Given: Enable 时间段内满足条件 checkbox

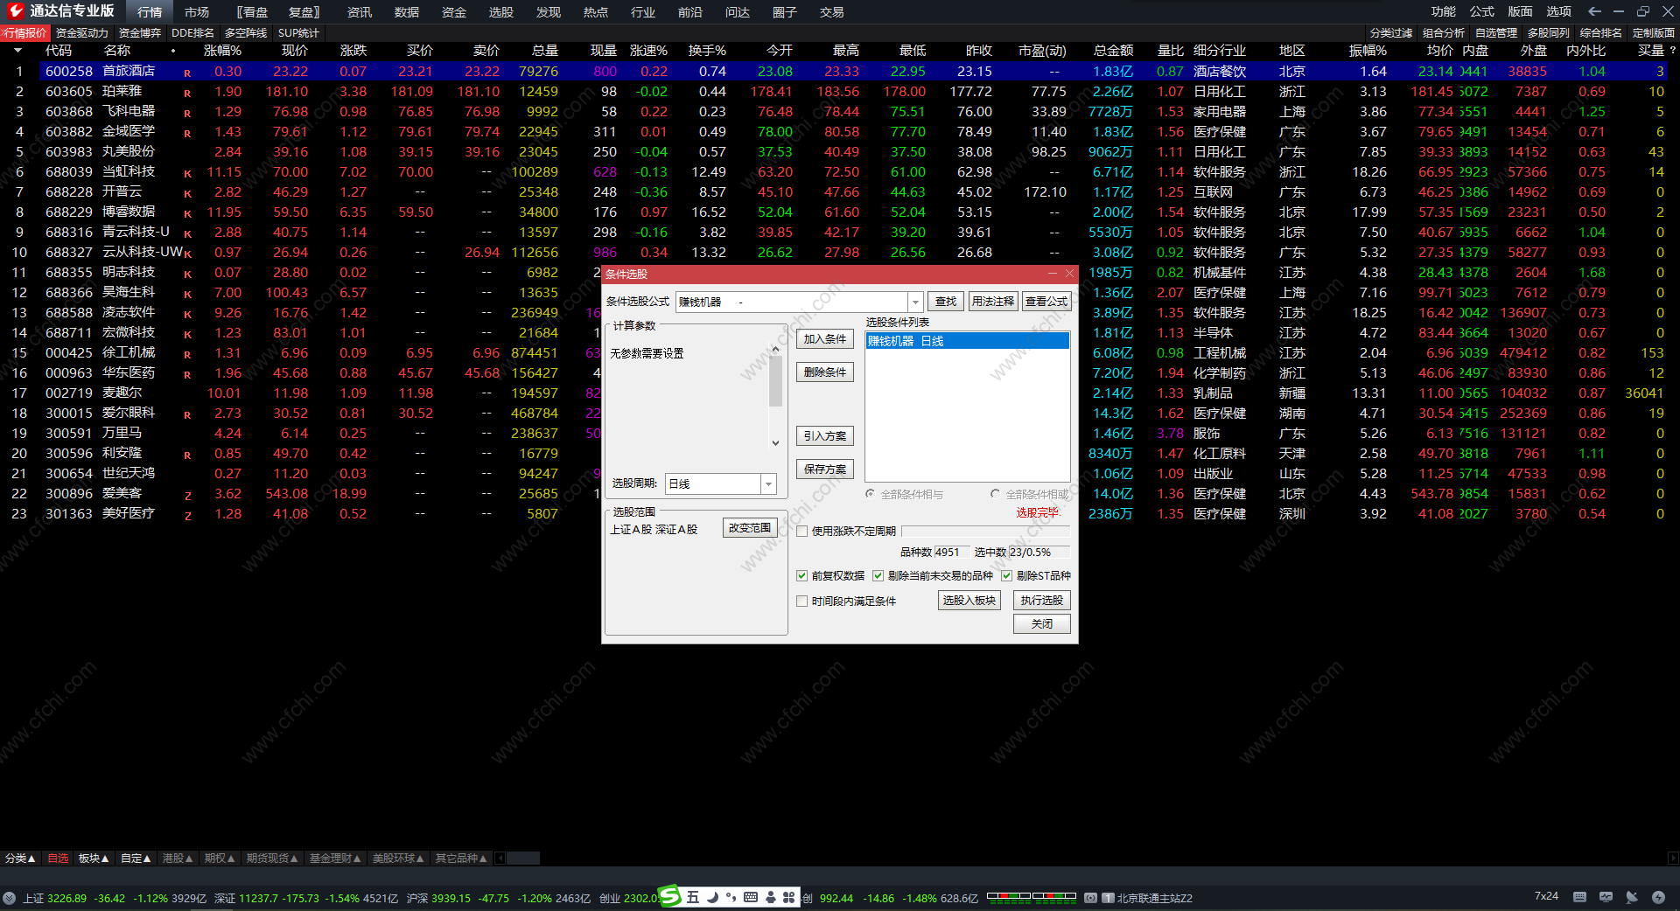Looking at the screenshot, I should click(801, 601).
